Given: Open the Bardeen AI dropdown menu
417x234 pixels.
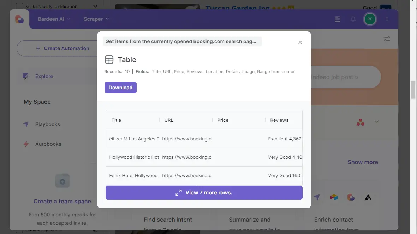Looking at the screenshot, I should coord(54,19).
